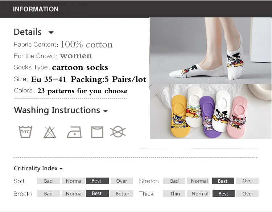This screenshot has height=212, width=272.
Task: Collapse the Washing Instructions arrow
Action: click(x=106, y=111)
